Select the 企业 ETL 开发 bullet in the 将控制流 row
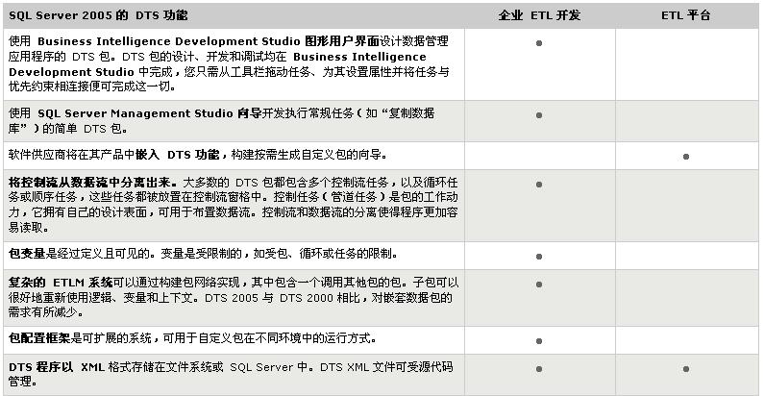 539,185
